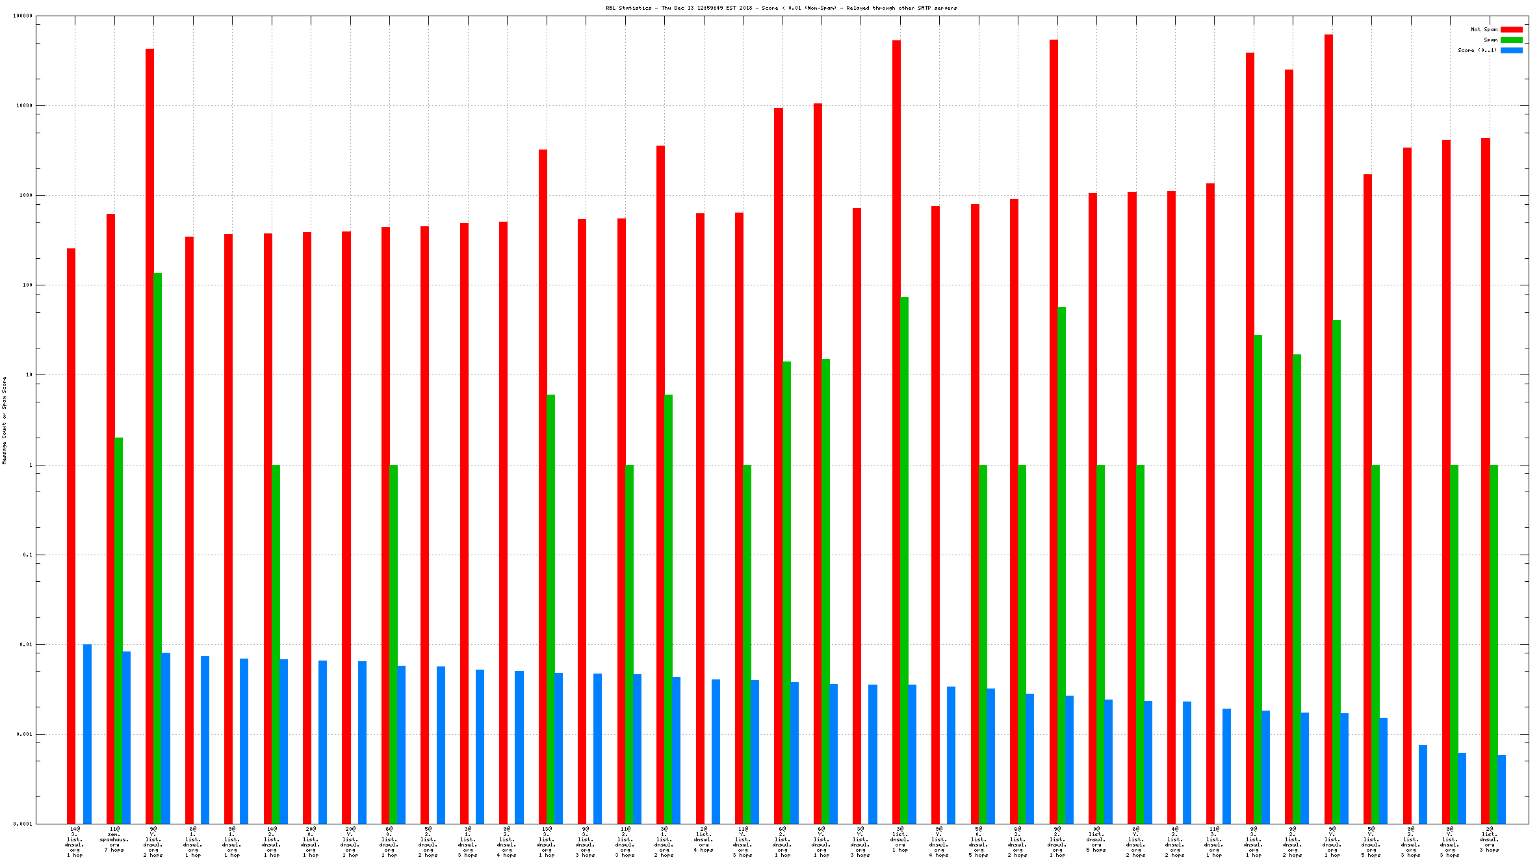Image resolution: width=1539 pixels, height=866 pixels.
Task: Click the 100000 tick on the y-axis
Action: pyautogui.click(x=23, y=16)
